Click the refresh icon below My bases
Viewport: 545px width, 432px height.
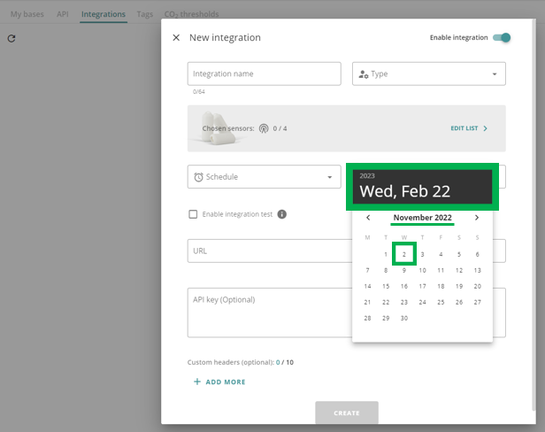12,39
